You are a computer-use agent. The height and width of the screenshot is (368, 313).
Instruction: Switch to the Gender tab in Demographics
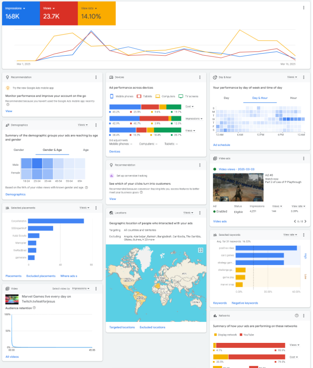pyautogui.click(x=19, y=150)
